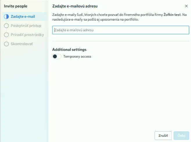Click the circle icon beside Skontrolovať
The height and width of the screenshot is (142, 191).
coord(6,44)
